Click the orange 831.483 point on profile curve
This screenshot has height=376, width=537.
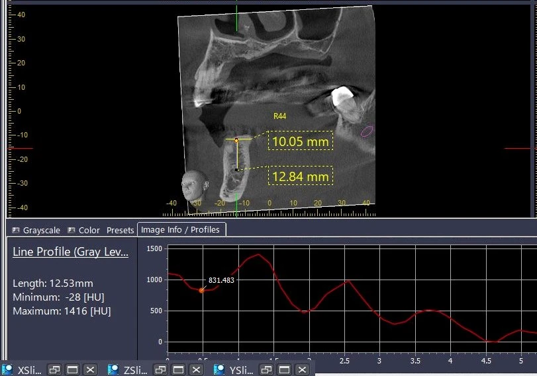(x=202, y=290)
